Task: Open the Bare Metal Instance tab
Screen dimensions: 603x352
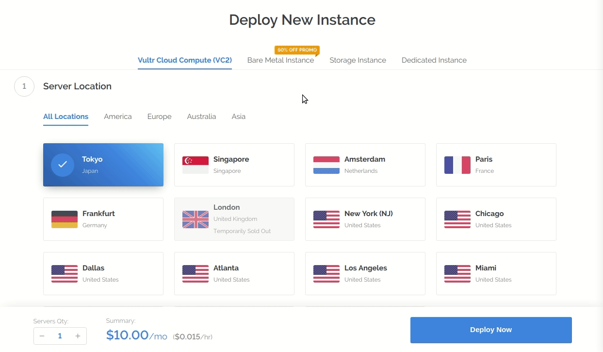Action: coord(280,60)
